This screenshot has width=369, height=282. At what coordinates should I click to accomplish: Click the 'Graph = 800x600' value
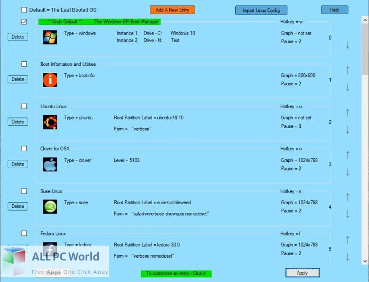[298, 76]
